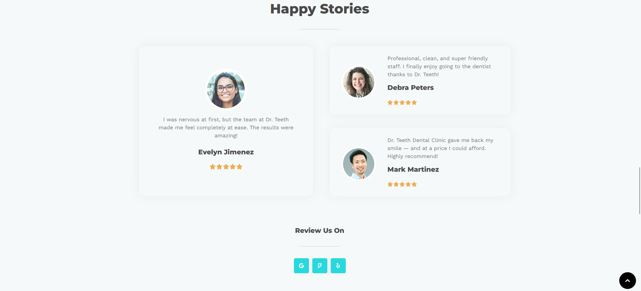This screenshot has width=641, height=291.
Task: Click Debra Peters' five-star rating
Action: coord(402,103)
